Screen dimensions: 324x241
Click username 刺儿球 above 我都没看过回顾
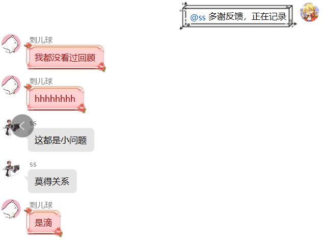pyautogui.click(x=41, y=40)
